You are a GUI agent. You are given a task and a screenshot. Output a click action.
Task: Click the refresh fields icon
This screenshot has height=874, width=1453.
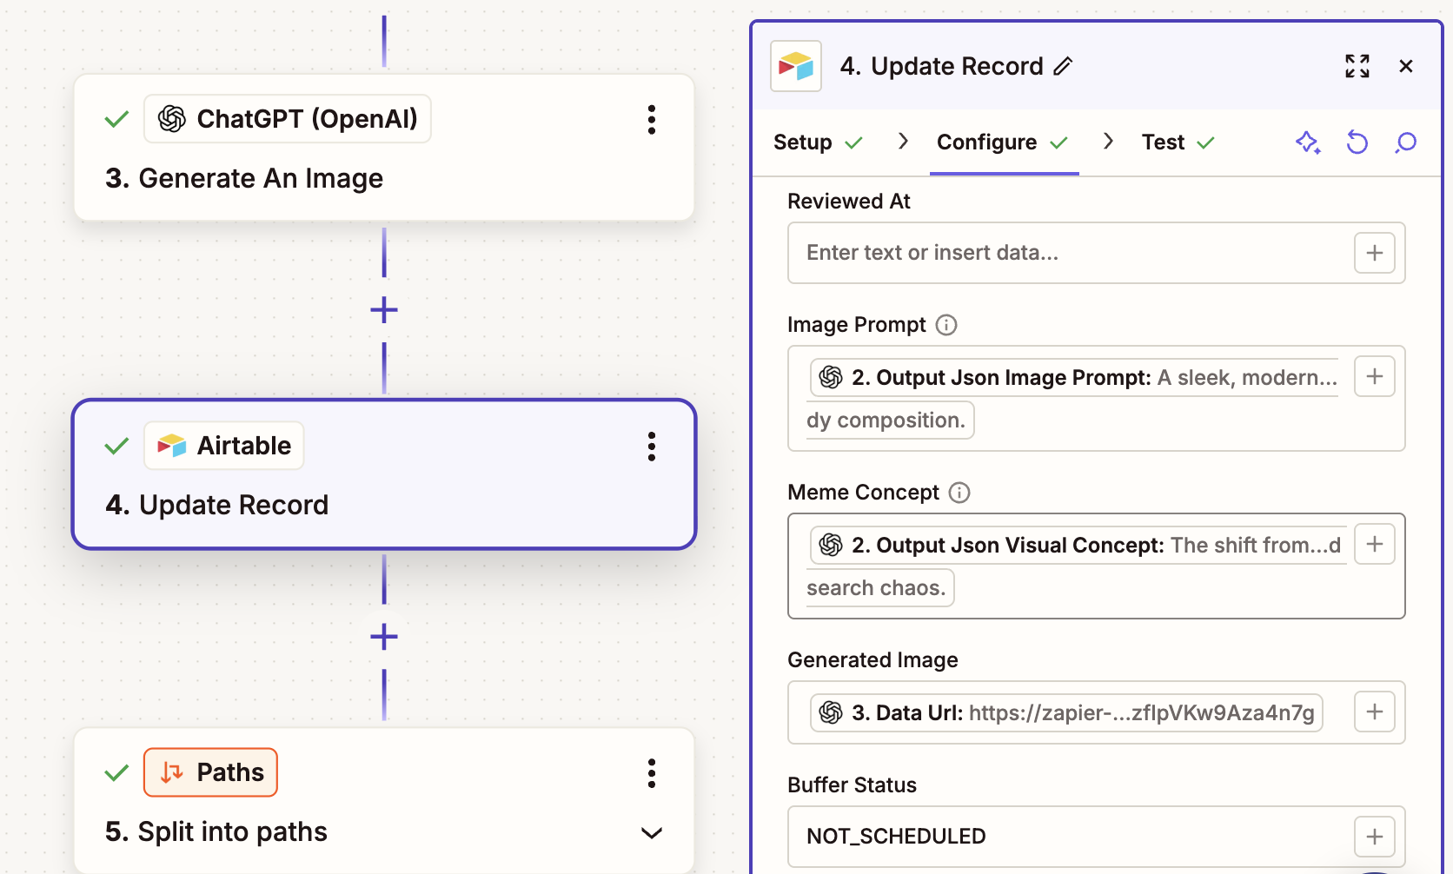pos(1357,142)
